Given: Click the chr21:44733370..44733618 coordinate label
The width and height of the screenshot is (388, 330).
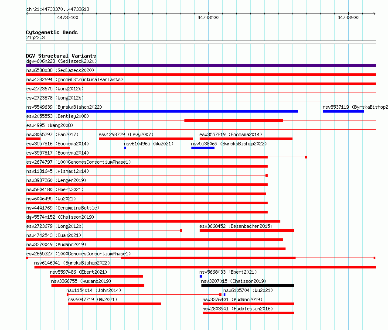Looking at the screenshot, I should coord(58,9).
